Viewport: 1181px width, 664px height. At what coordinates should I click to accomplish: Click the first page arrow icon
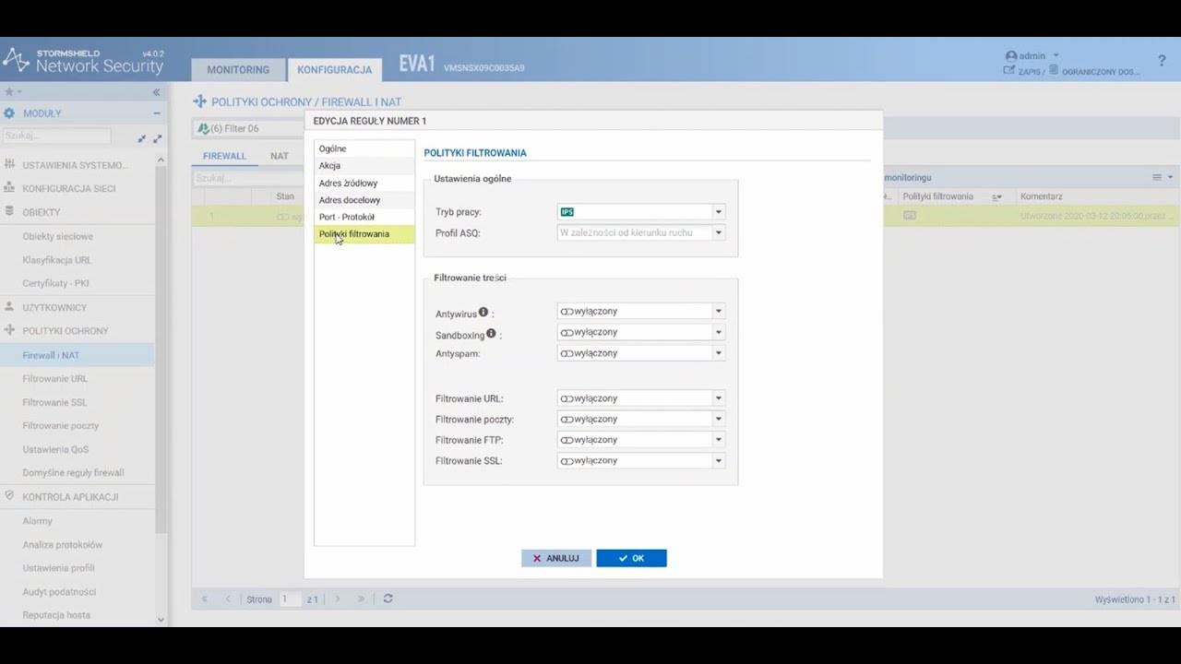(x=205, y=599)
